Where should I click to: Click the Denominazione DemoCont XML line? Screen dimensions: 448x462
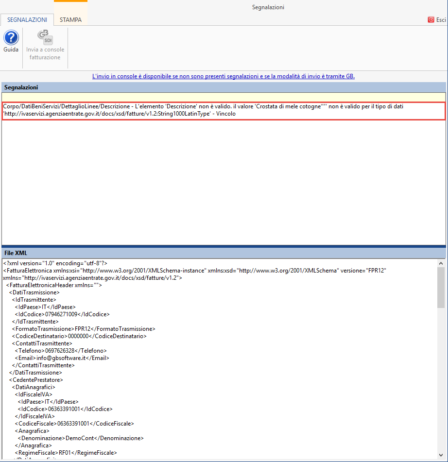tap(80, 438)
